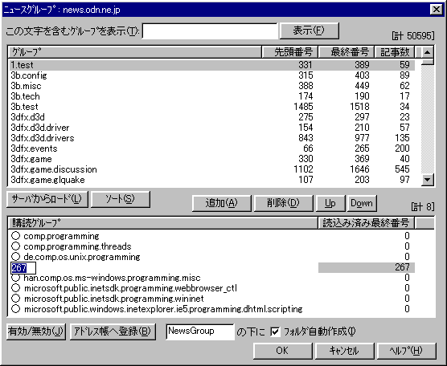
Task: Toggle radio icon for comp.programming.threads
Action: [16, 246]
